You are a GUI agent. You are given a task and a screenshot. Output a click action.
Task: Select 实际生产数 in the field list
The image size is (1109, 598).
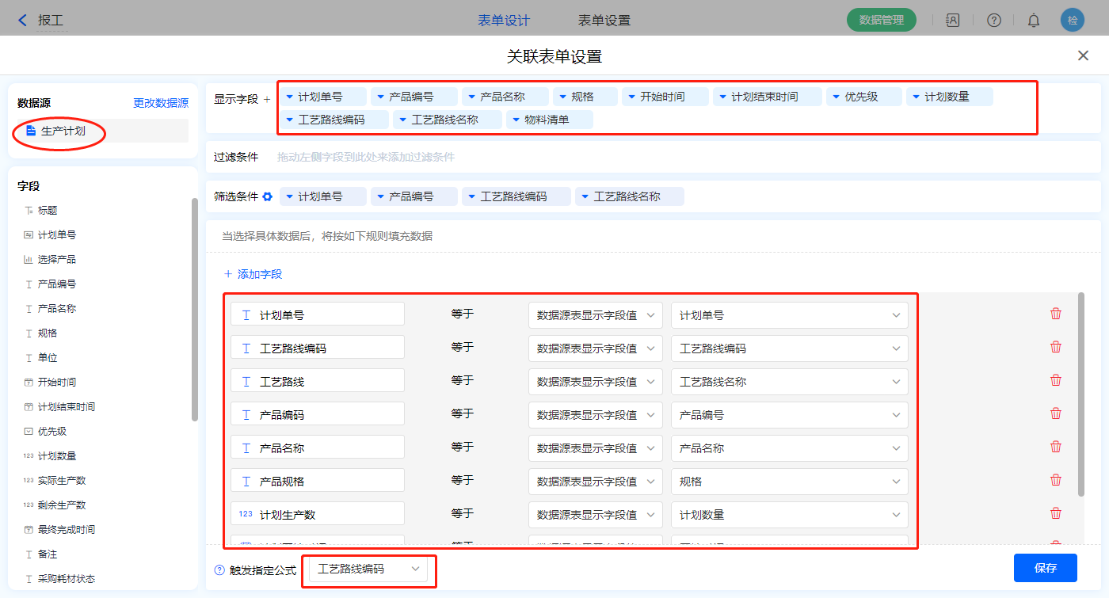pyautogui.click(x=62, y=481)
